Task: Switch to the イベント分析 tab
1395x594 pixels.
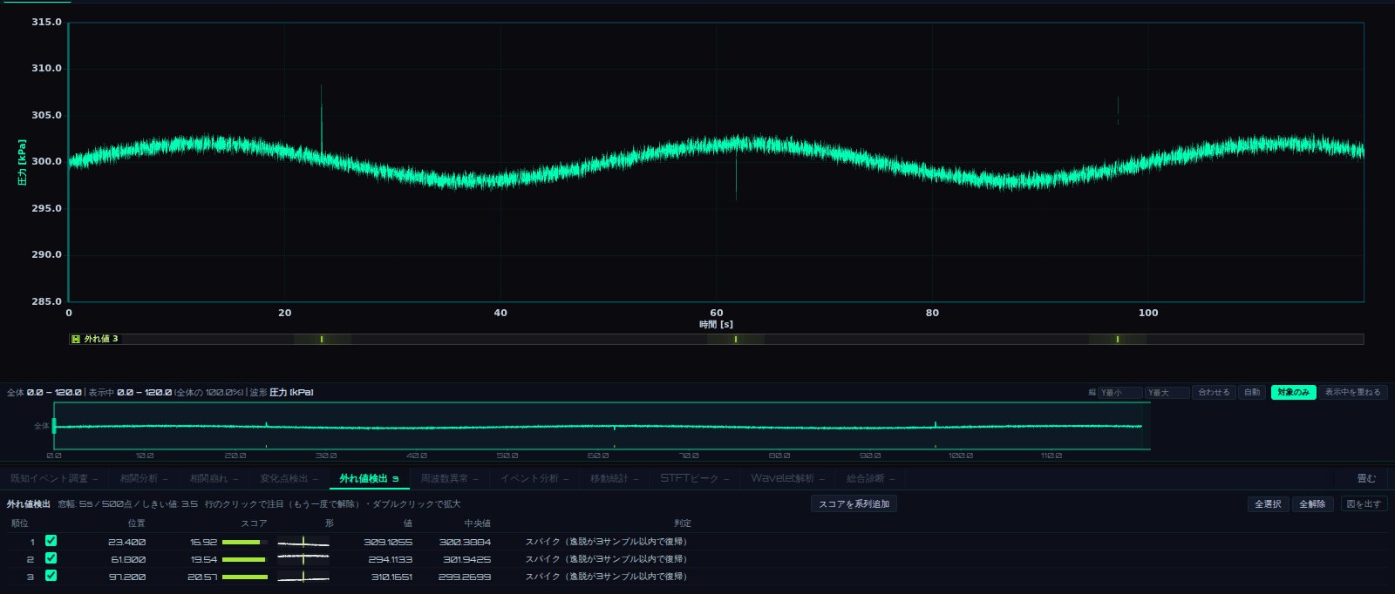Action: 534,478
